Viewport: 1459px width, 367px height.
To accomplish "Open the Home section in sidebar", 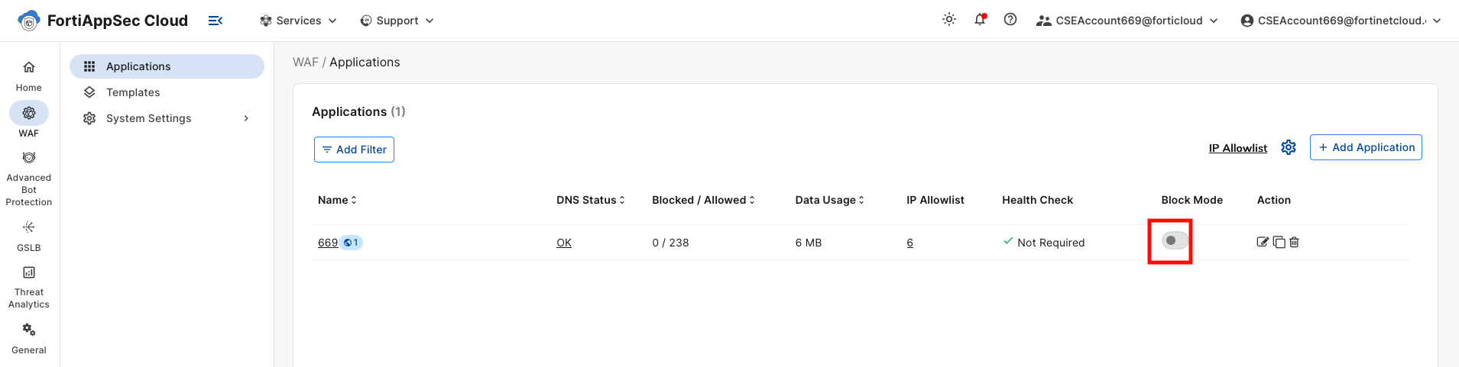I will [x=29, y=76].
